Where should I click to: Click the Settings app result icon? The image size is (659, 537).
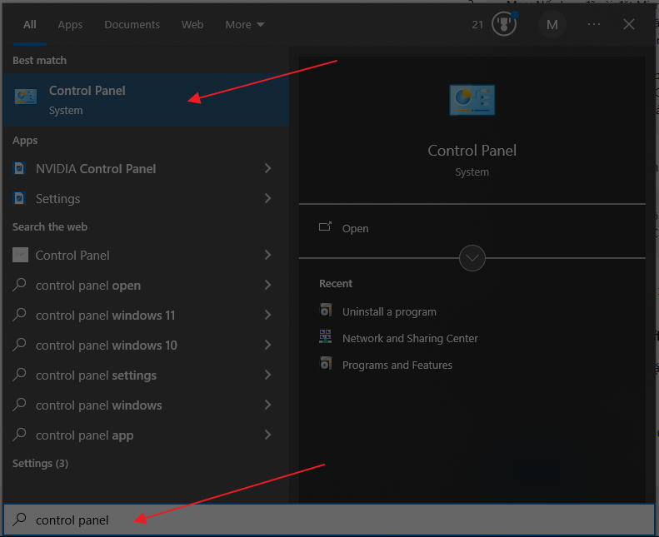[x=19, y=198]
